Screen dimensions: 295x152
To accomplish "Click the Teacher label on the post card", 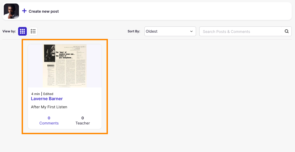I will pyautogui.click(x=82, y=123).
